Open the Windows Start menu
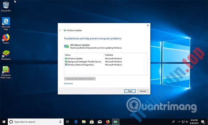This screenshot has width=208, height=125. coord(4,122)
